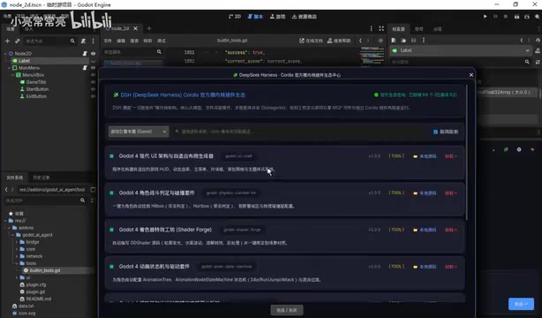542x318 pixels.
Task: Attach script using Scene dock toolbar icon
Action: (83, 41)
